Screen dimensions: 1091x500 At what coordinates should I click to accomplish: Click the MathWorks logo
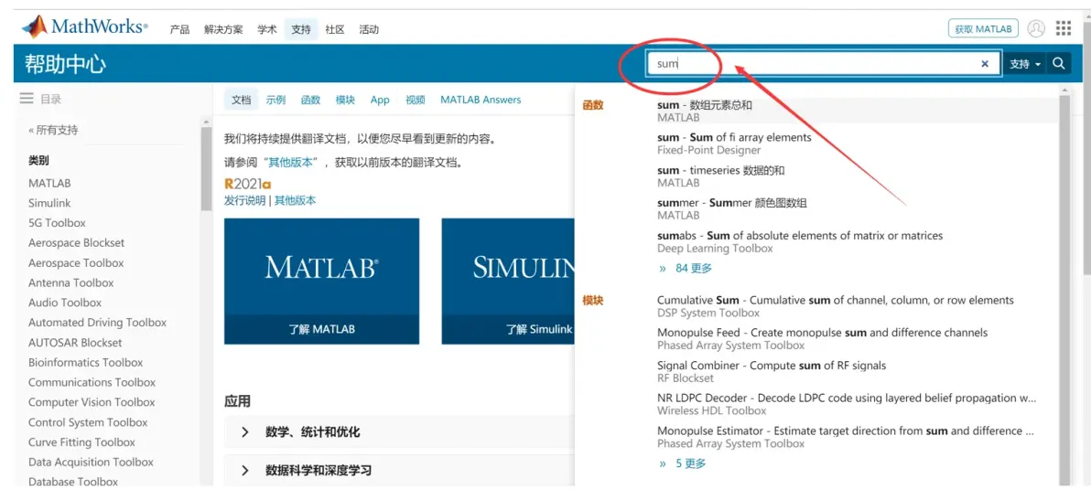(x=85, y=27)
